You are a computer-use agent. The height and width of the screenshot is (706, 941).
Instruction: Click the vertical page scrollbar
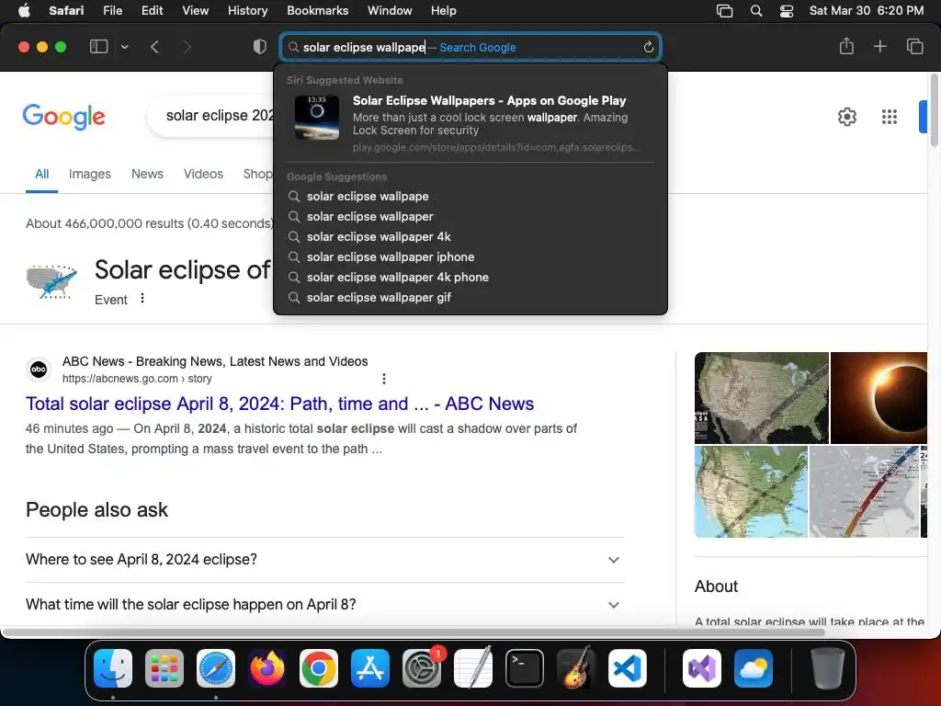[x=934, y=111]
